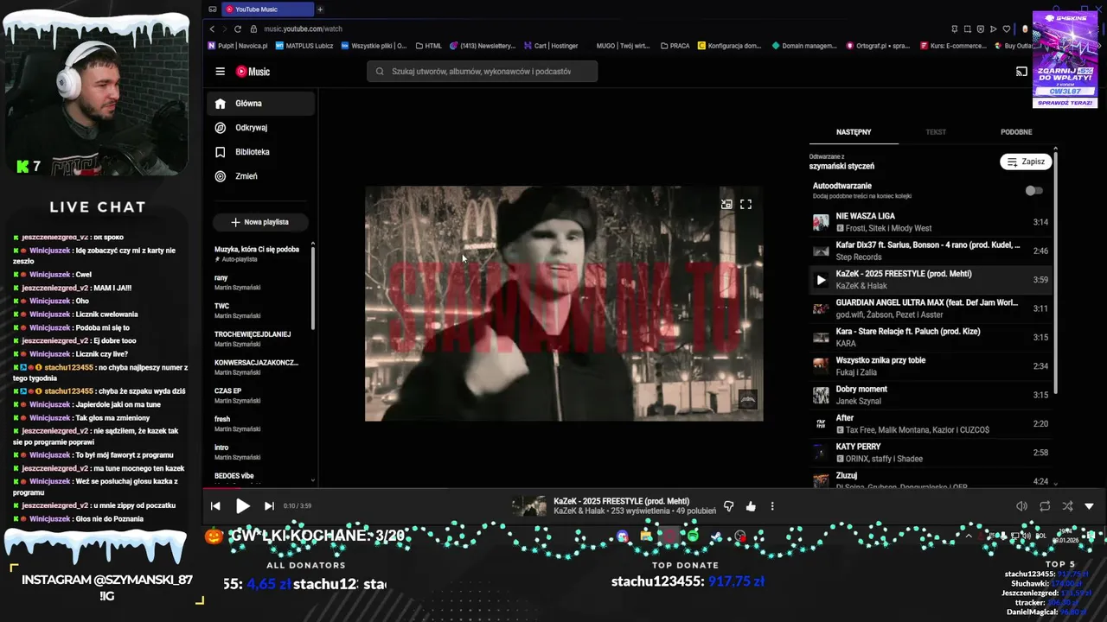Like the current song with thumbs up
1107x622 pixels.
tap(751, 506)
